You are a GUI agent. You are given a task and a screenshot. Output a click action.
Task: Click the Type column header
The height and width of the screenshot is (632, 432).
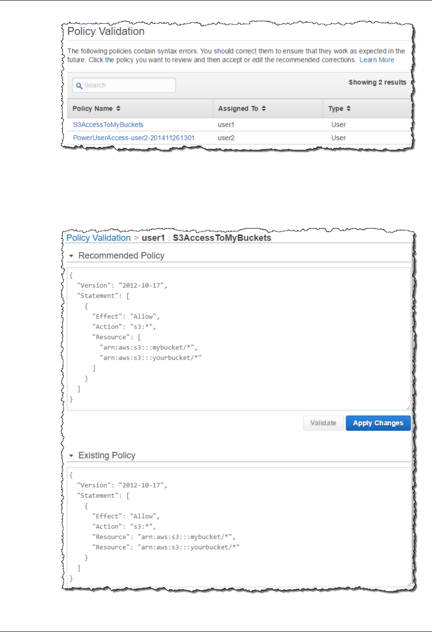[366, 108]
